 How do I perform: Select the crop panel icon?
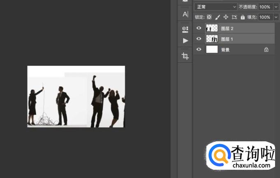pyautogui.click(x=185, y=56)
